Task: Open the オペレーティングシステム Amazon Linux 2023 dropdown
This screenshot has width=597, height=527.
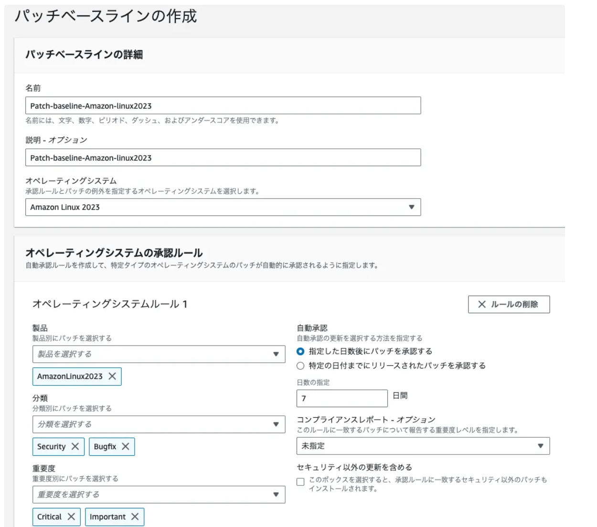Action: tap(223, 207)
